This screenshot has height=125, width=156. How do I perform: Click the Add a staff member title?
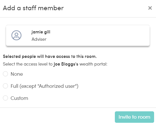(33, 8)
